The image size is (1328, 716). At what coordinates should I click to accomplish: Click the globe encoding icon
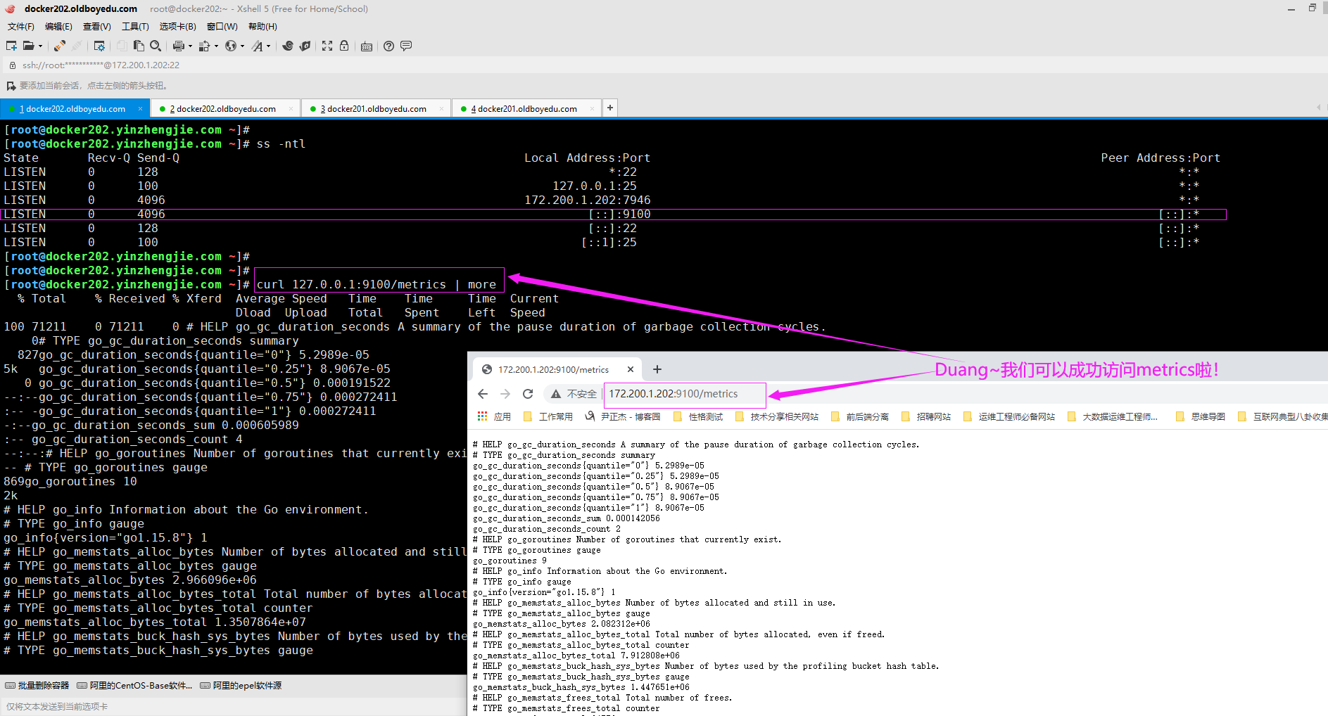[x=231, y=46]
